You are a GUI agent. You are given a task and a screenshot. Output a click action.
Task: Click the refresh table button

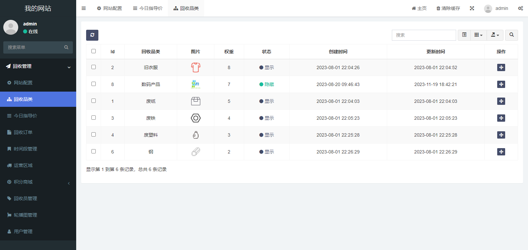tap(92, 35)
